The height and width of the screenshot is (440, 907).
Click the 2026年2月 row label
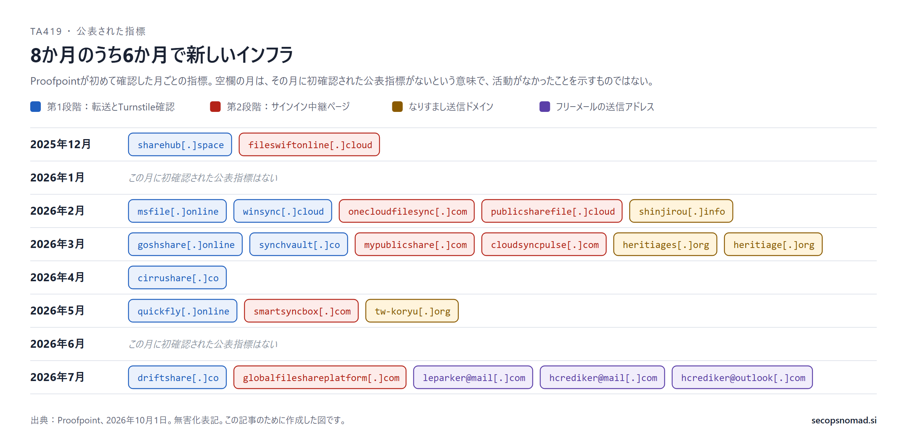57,211
